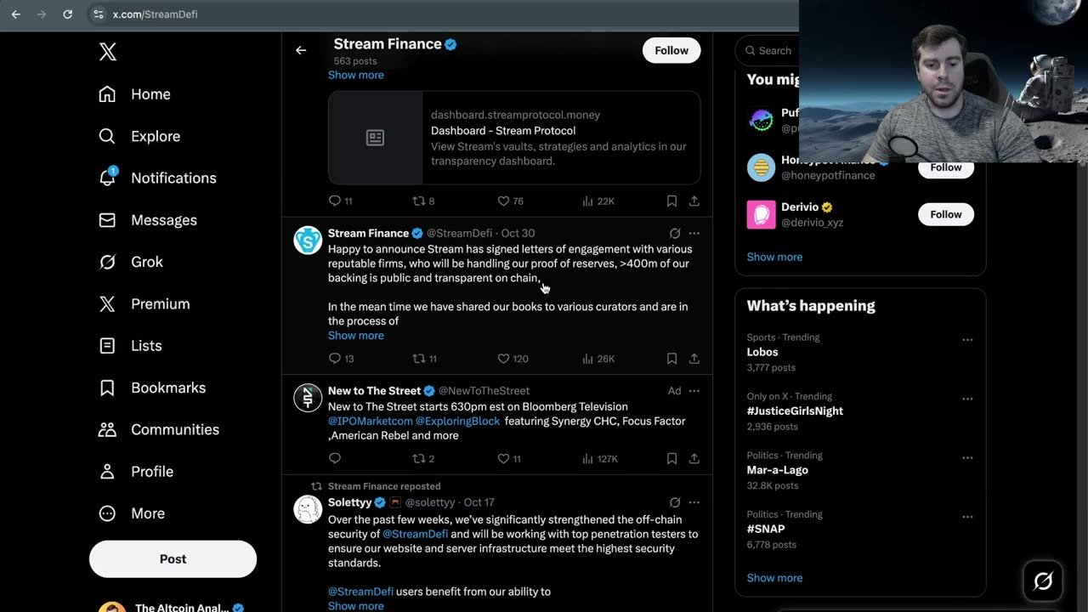Click the X logo in the sidebar
Image resolution: width=1088 pixels, height=612 pixels.
pos(108,52)
